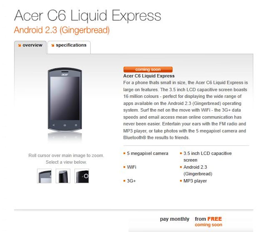
Task: Click the acer logo on the phone image
Action: pos(65,75)
